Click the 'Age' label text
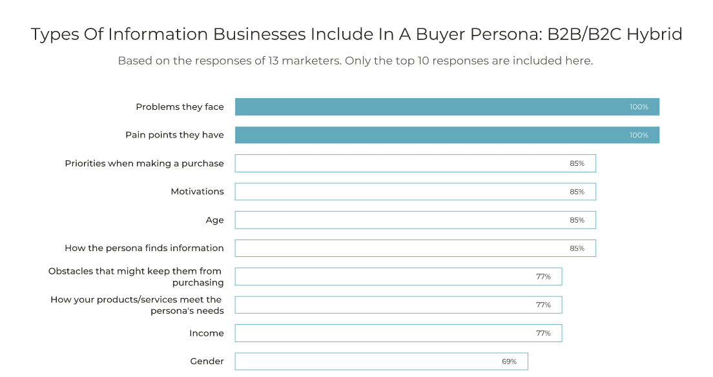The height and width of the screenshot is (377, 713). 214,220
